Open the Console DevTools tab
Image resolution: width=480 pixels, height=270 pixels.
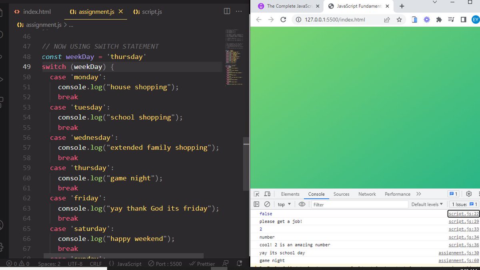(316, 194)
